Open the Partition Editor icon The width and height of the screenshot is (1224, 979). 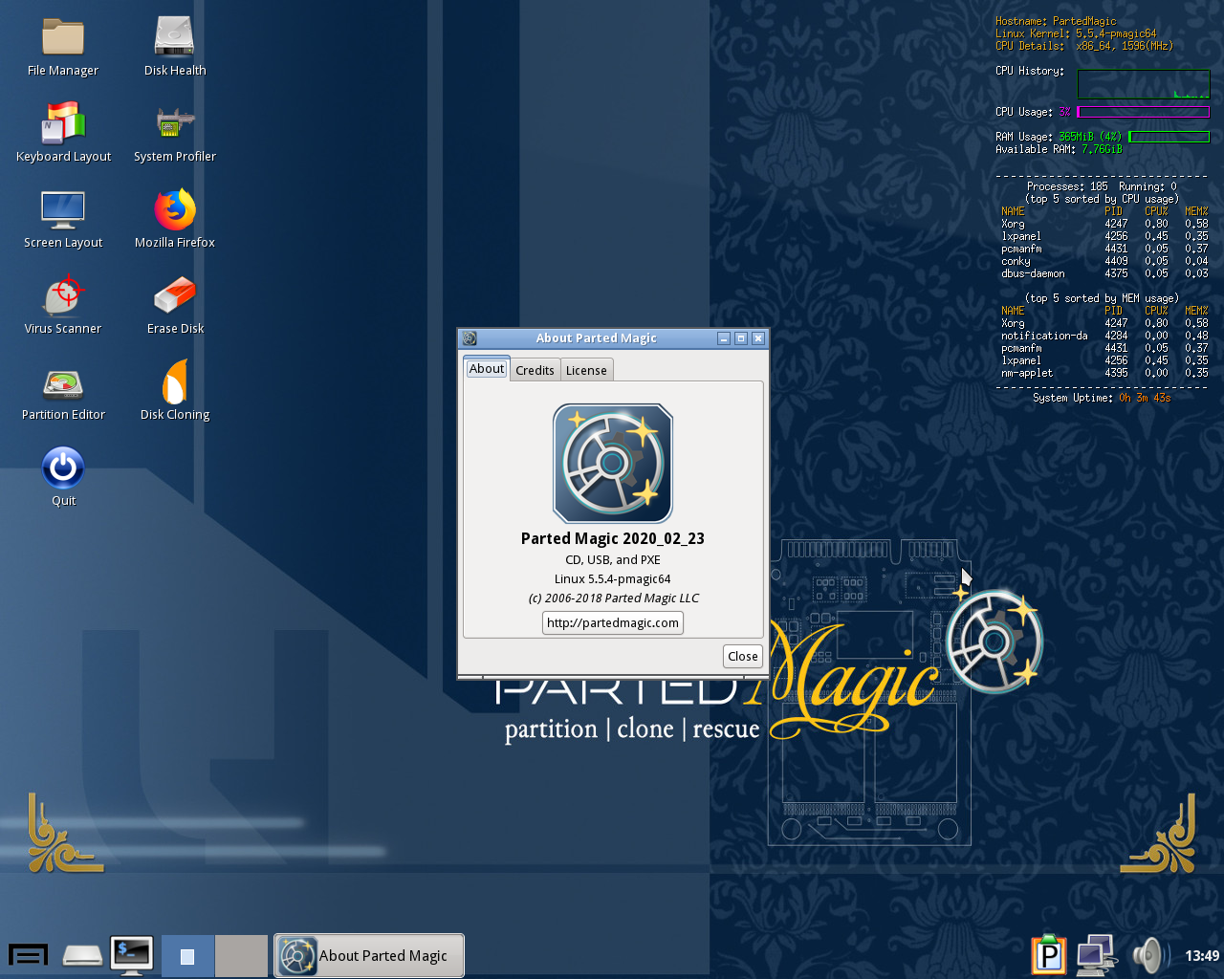pyautogui.click(x=63, y=383)
